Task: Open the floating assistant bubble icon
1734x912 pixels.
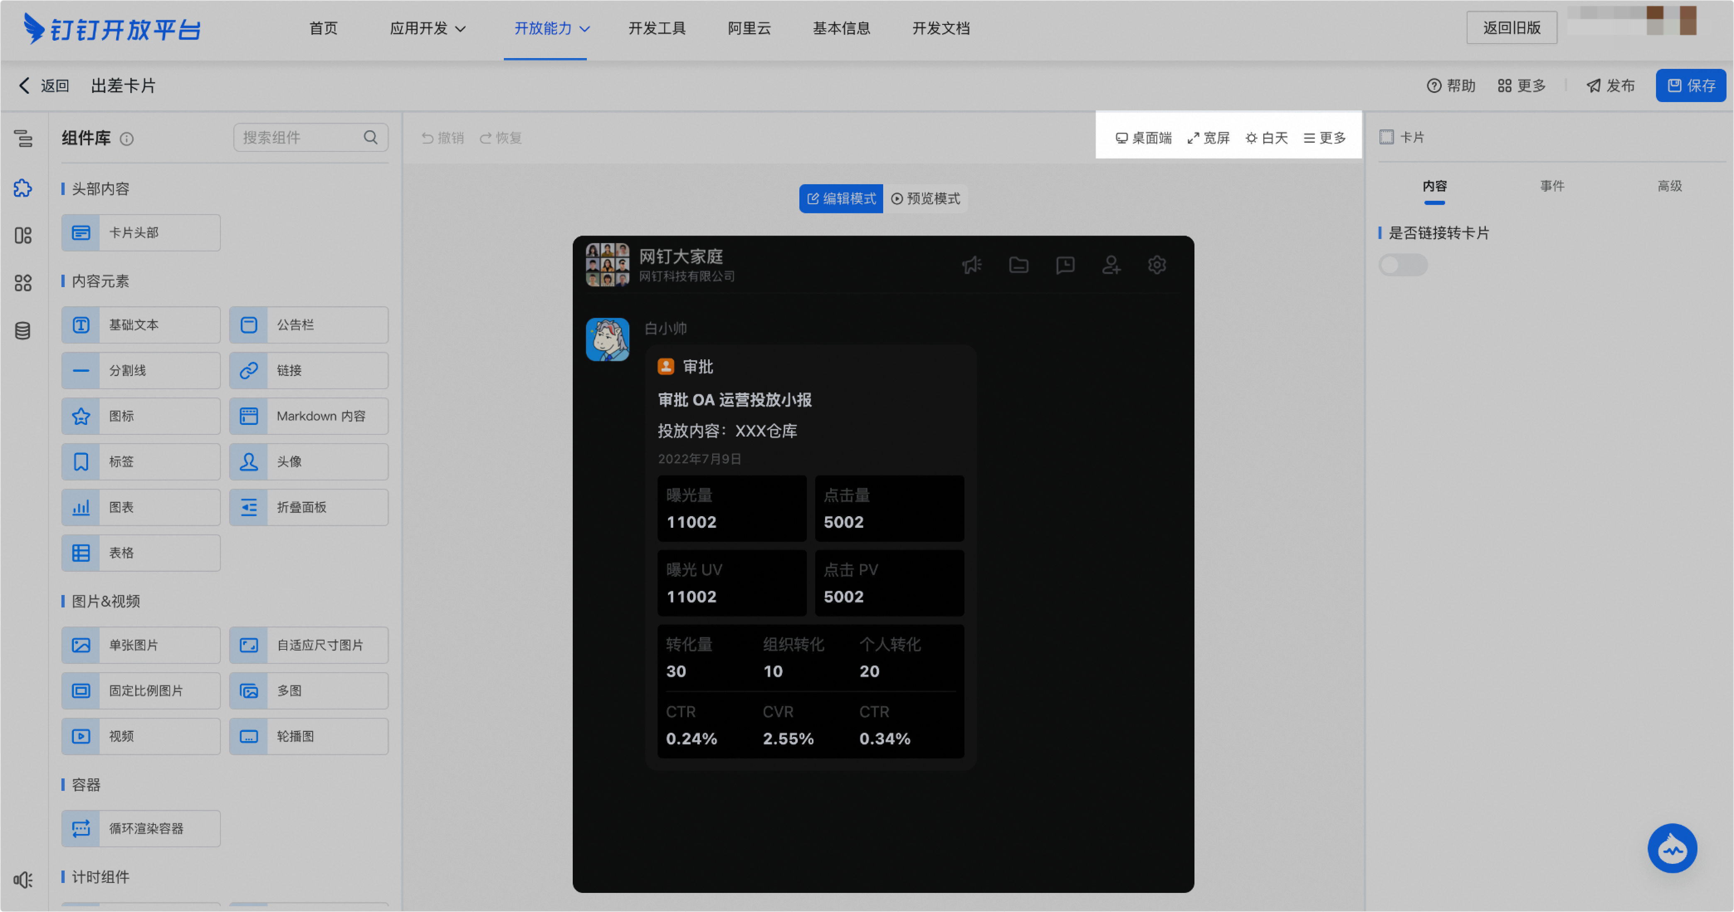Action: point(1672,848)
